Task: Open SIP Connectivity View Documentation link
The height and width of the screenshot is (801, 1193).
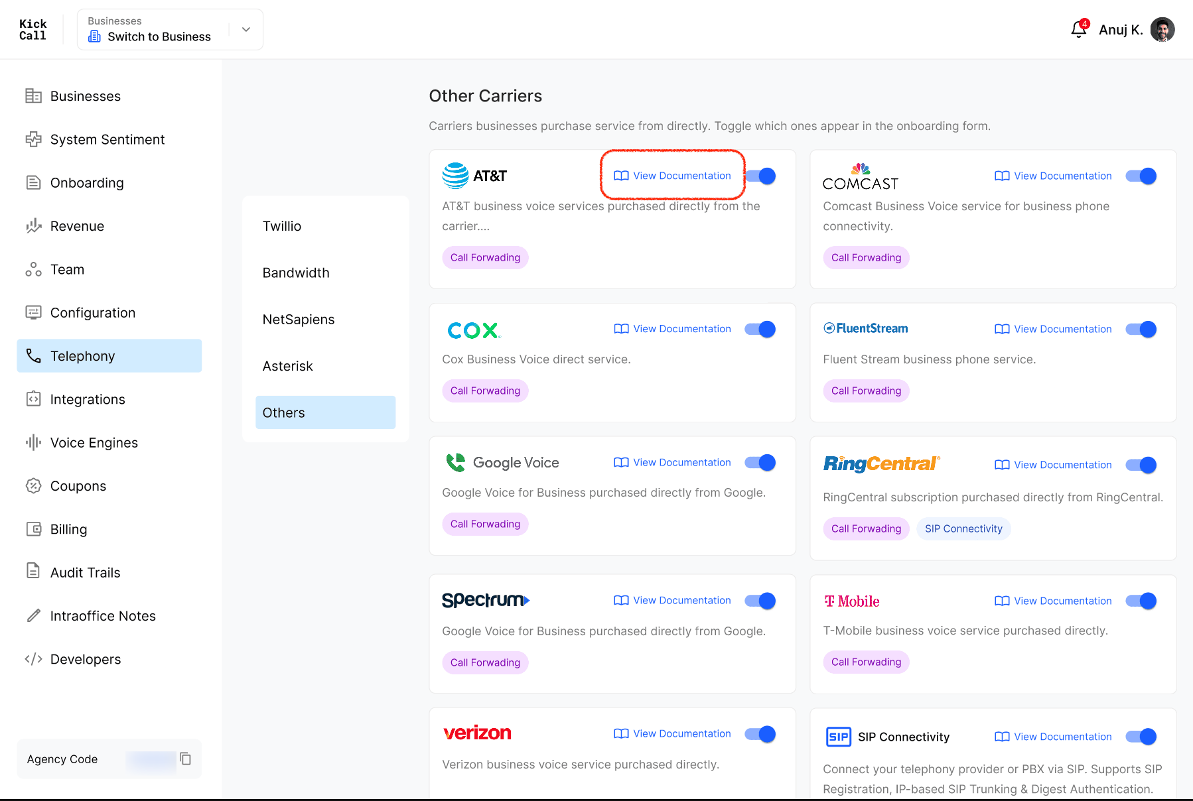Action: click(1054, 737)
